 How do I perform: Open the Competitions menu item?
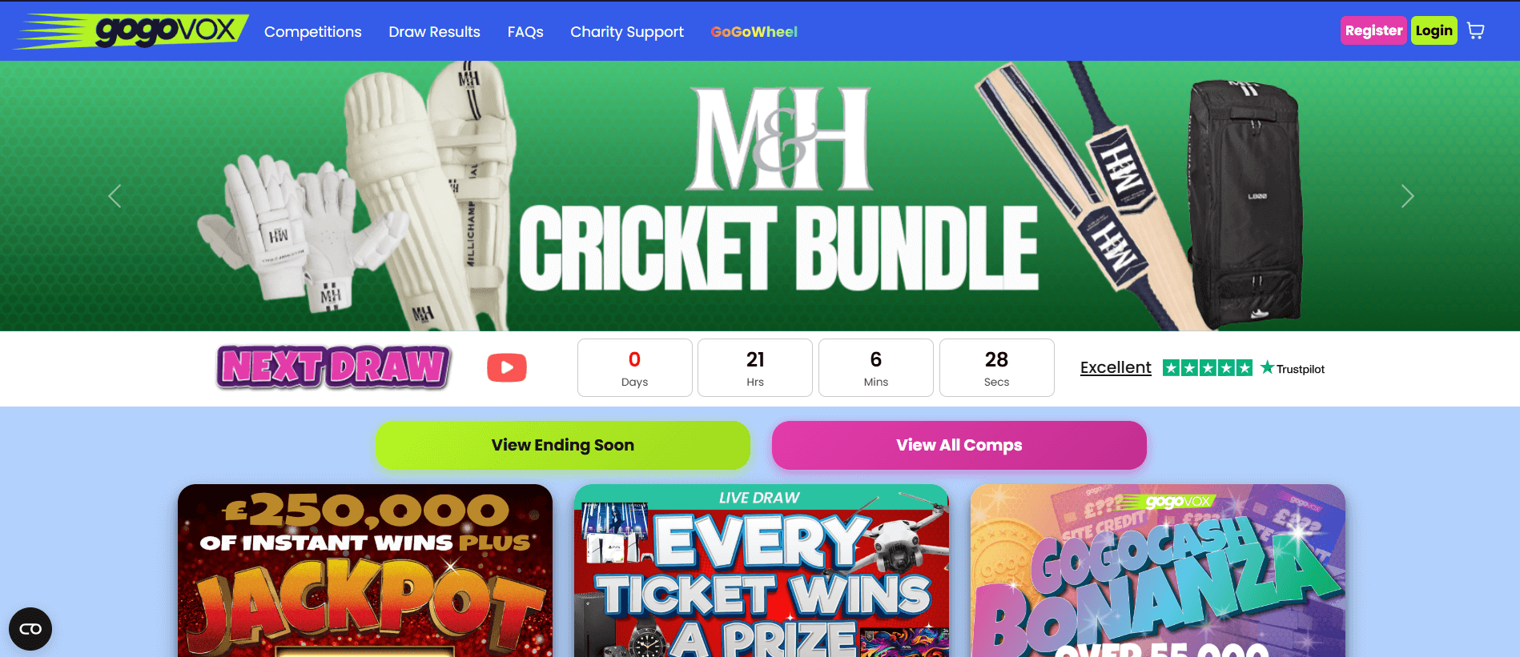[313, 32]
